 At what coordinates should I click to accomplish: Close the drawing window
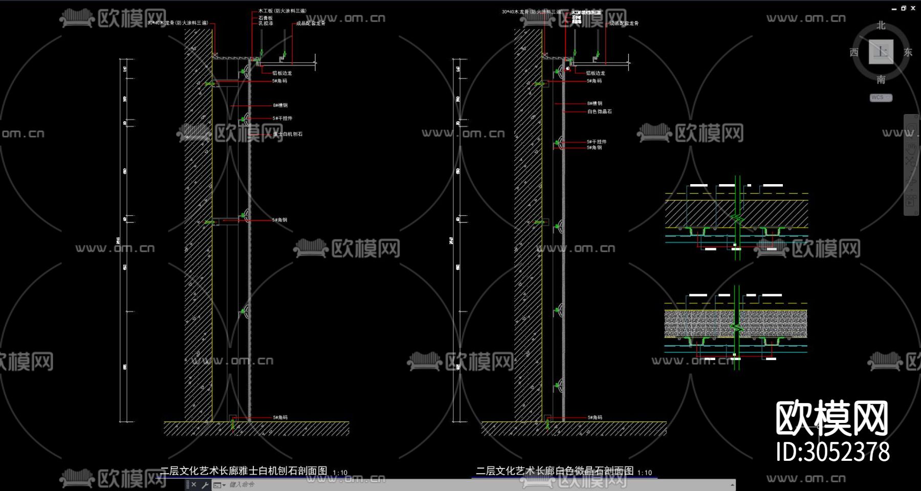coord(913,8)
